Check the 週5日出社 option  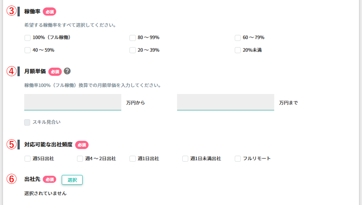tap(28, 159)
